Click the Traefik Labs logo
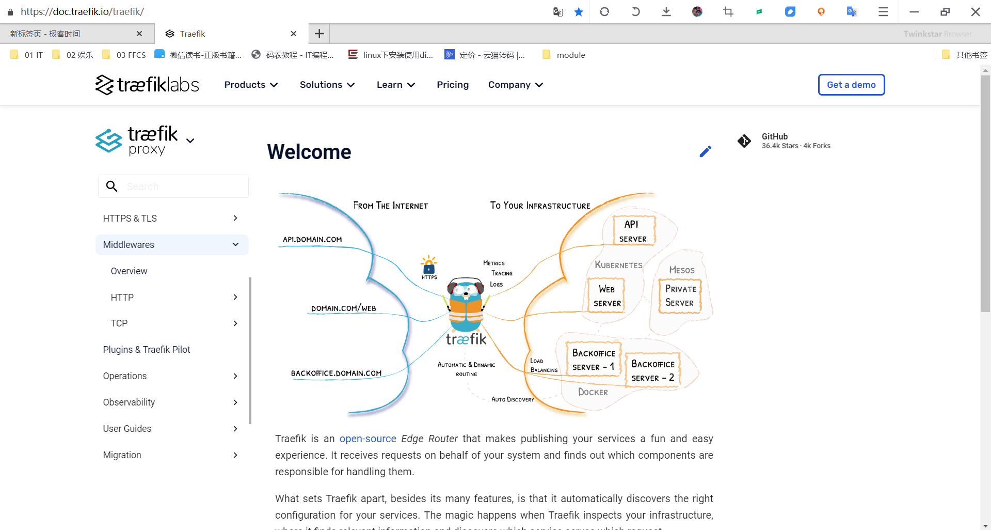The height and width of the screenshot is (530, 991). coord(147,85)
